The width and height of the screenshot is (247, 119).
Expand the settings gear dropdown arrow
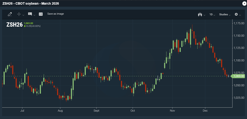(x=240, y=15)
